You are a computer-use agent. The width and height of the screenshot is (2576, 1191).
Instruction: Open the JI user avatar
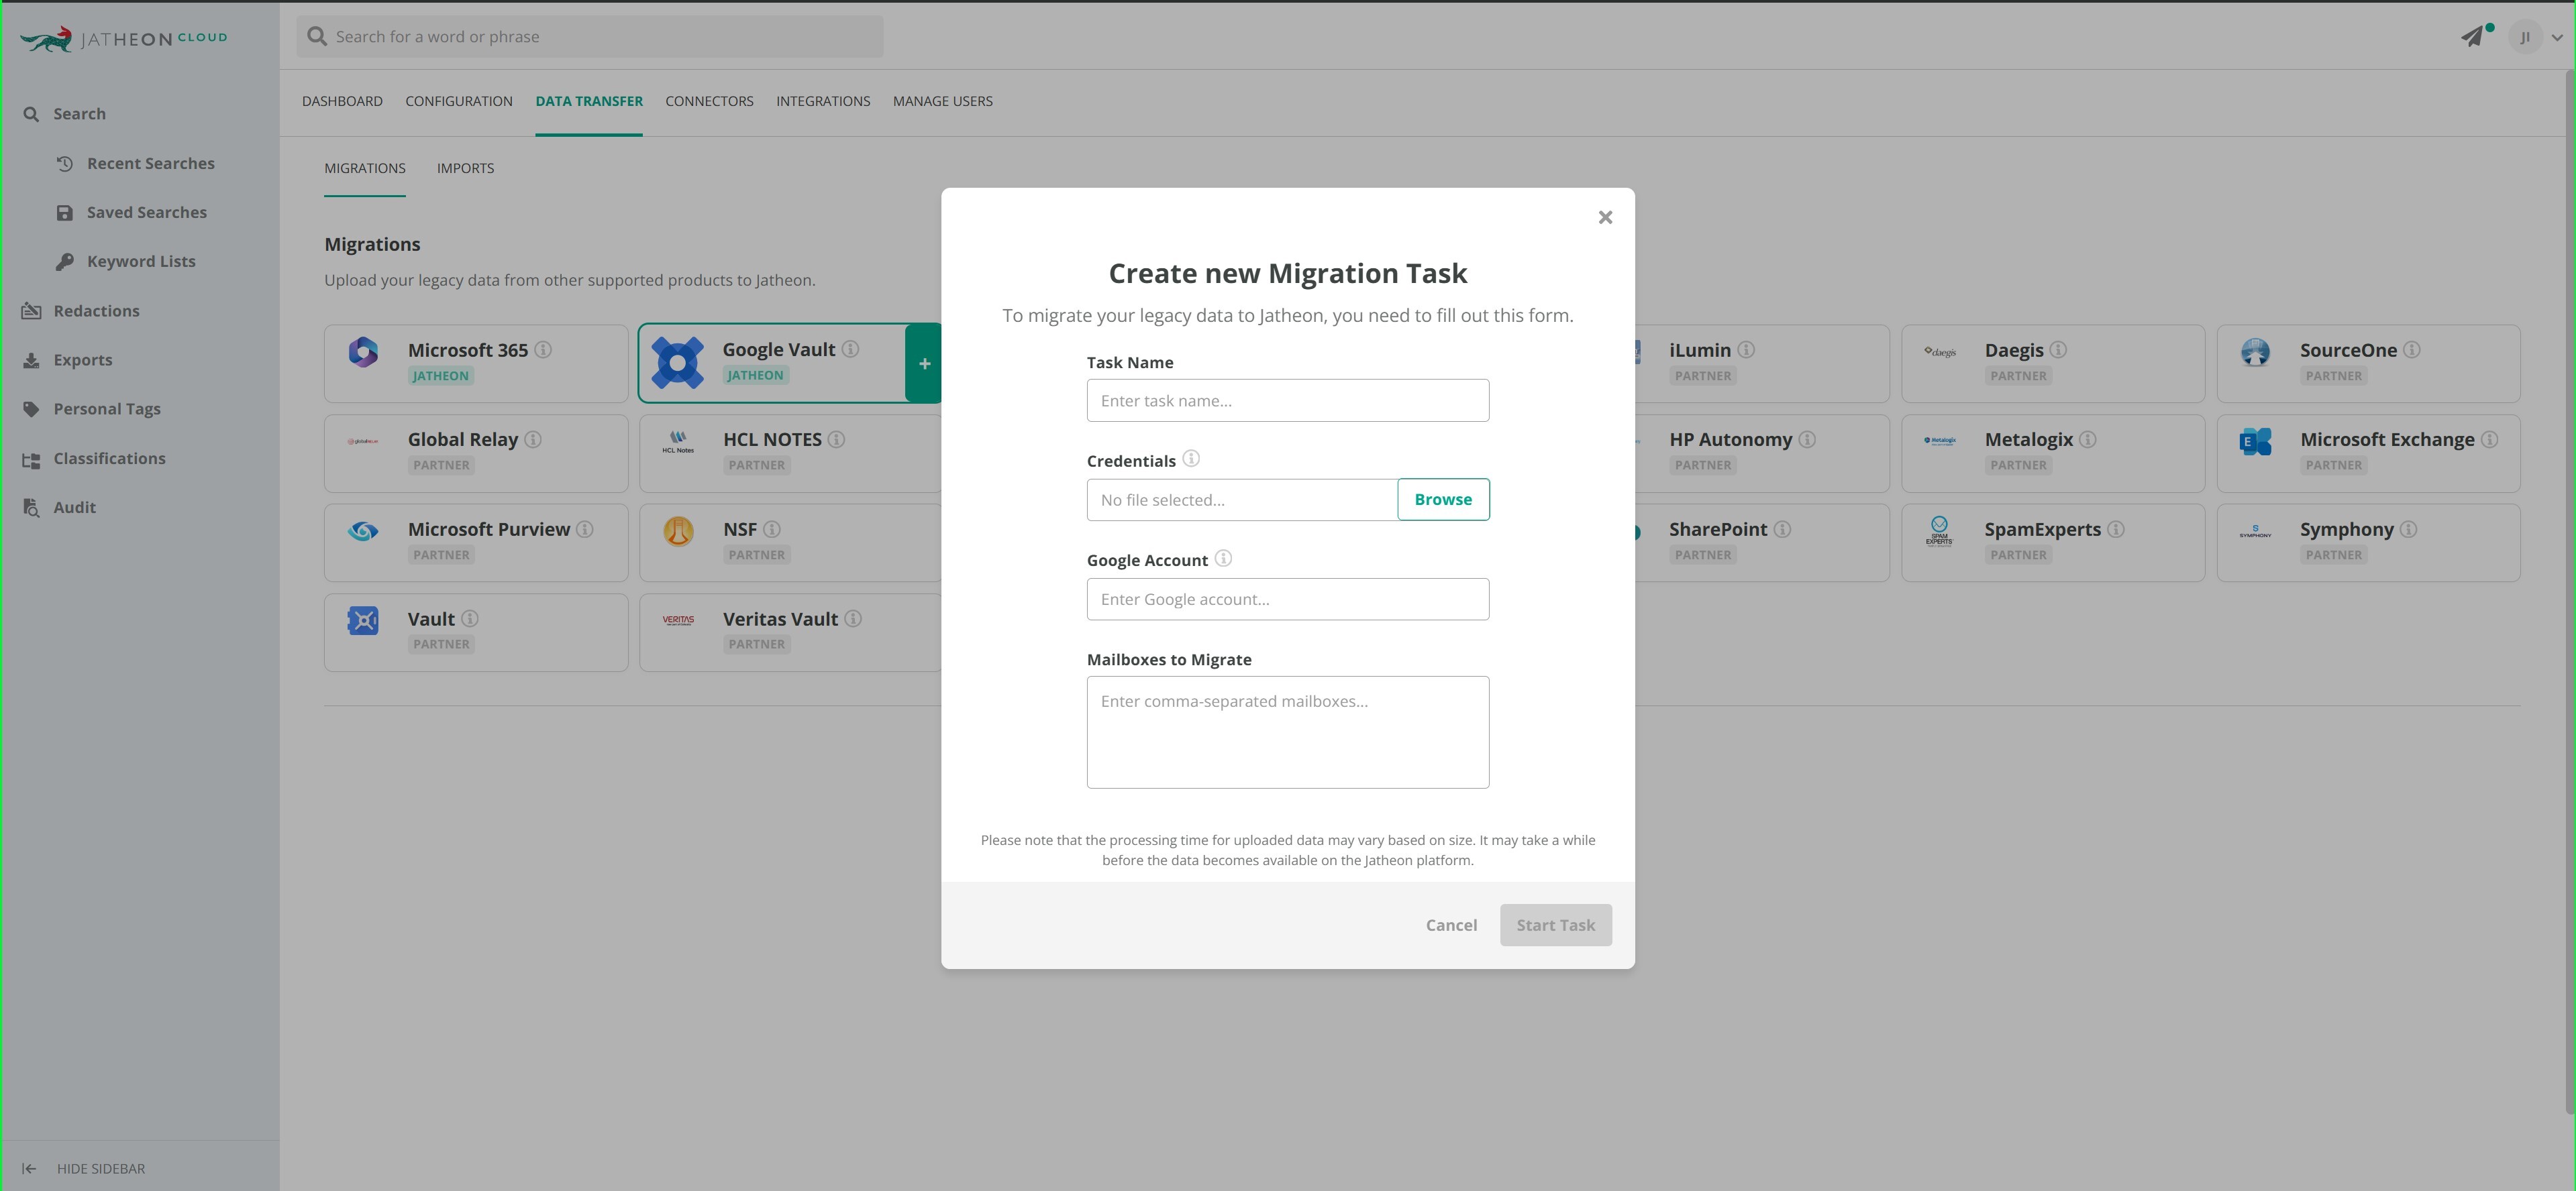2525,38
